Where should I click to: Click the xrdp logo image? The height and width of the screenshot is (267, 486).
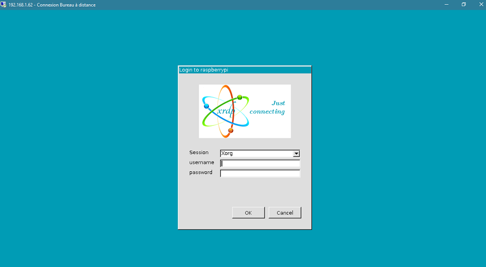[245, 111]
